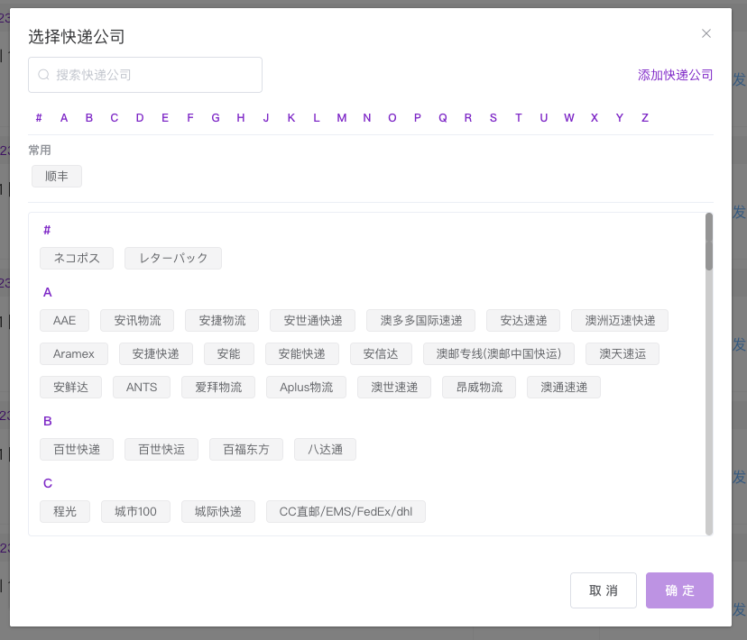Select 安鲜达 courier
This screenshot has height=640, width=747.
tap(70, 387)
